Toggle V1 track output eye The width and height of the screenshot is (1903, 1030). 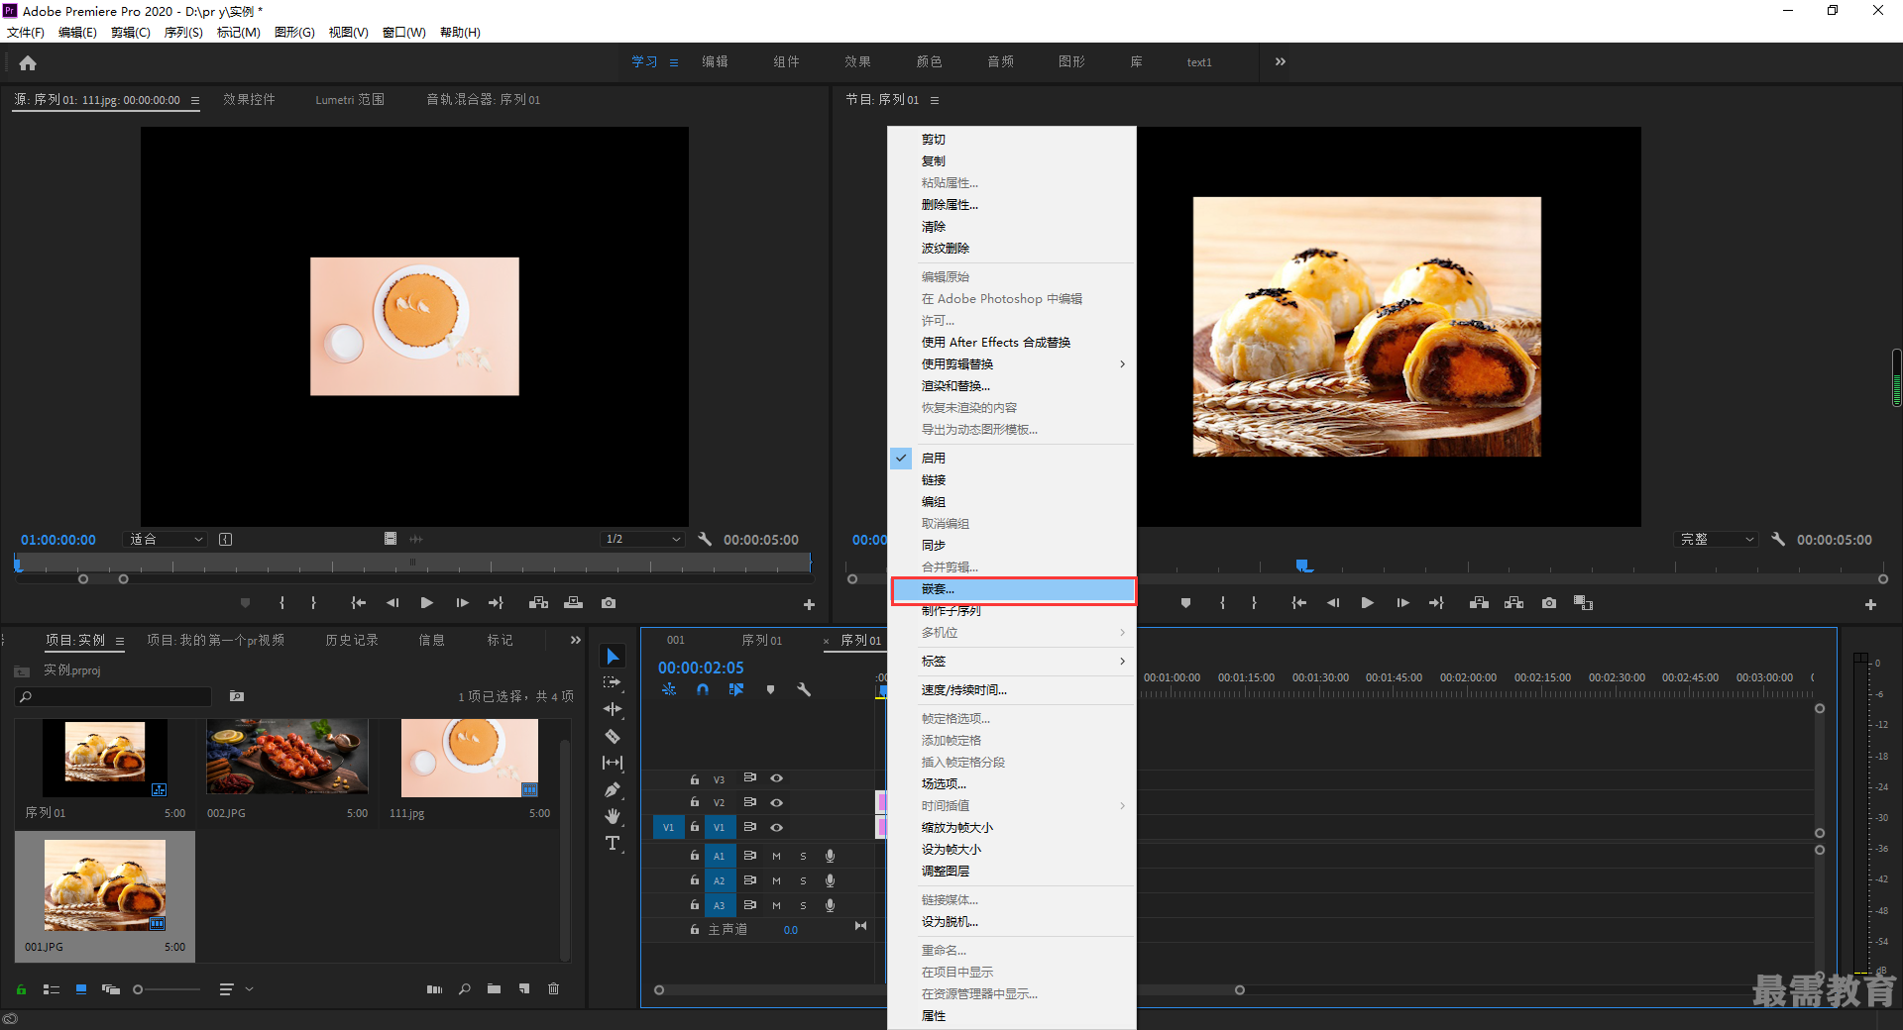pyautogui.click(x=776, y=827)
